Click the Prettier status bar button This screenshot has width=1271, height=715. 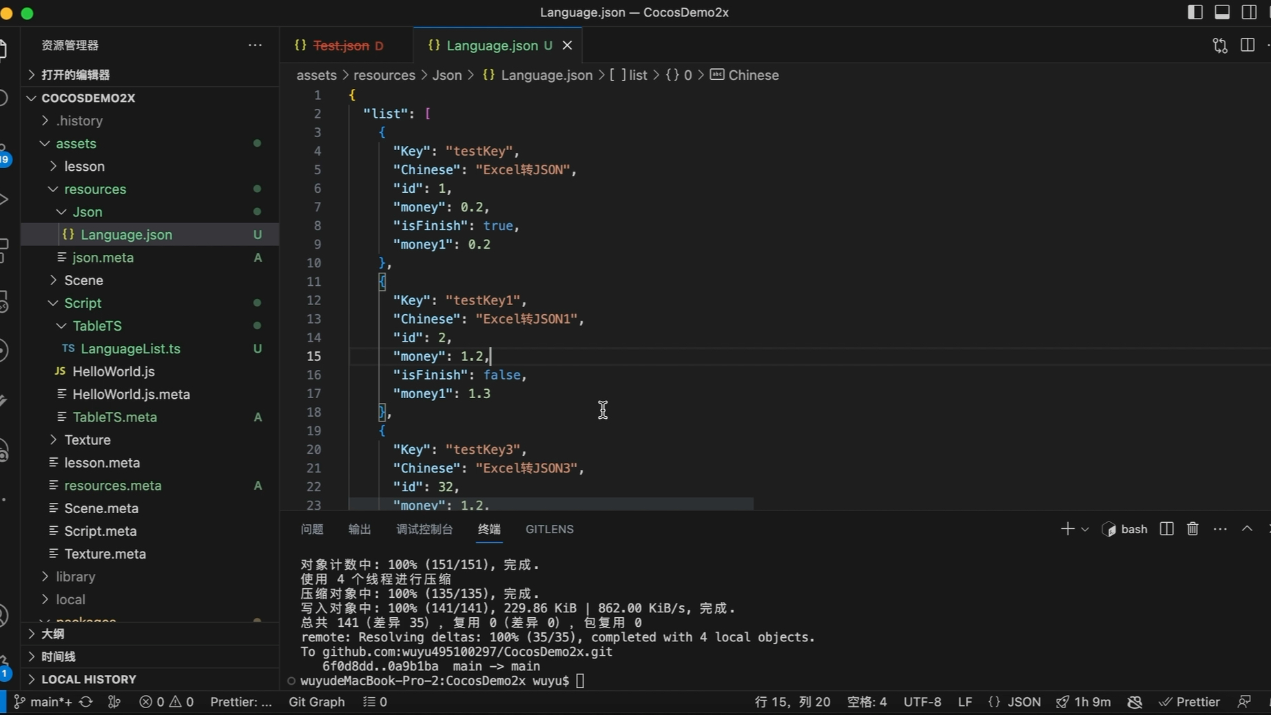coord(1190,702)
